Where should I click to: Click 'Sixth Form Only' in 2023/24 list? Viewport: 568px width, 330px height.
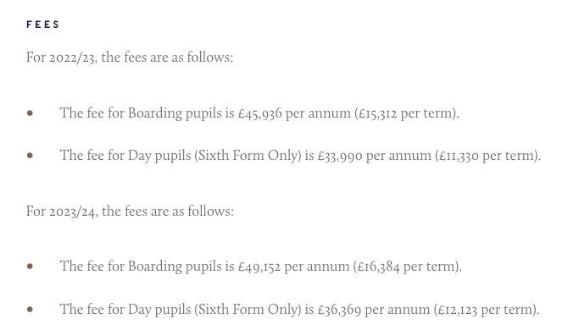pyautogui.click(x=248, y=310)
